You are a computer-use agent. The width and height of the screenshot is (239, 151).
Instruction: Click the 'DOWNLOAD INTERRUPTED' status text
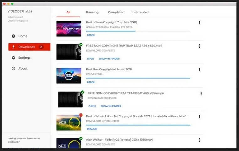103,121
